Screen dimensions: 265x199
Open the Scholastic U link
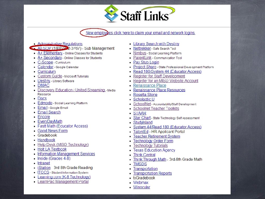click(x=144, y=99)
